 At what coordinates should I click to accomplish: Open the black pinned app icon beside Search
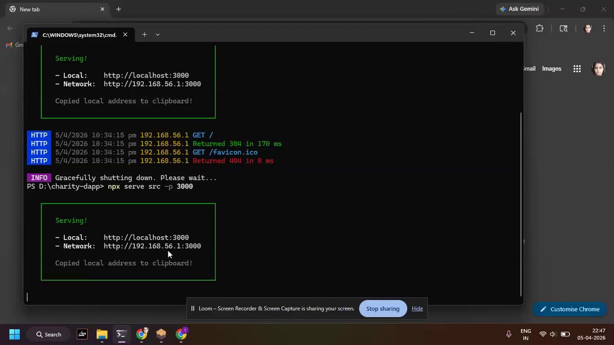pos(82,334)
